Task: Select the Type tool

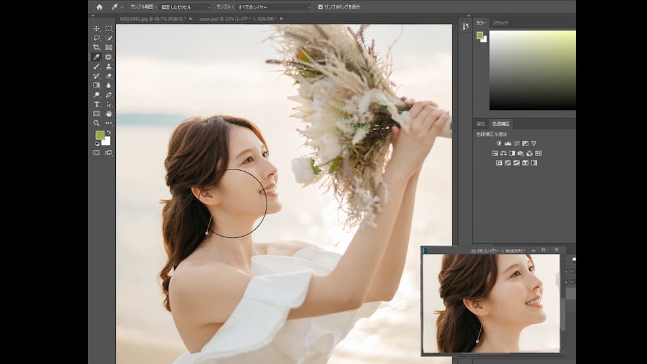Action: click(96, 104)
